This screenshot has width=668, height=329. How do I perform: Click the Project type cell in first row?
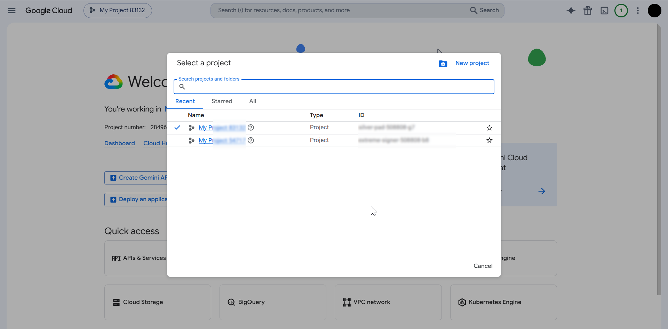[319, 127]
